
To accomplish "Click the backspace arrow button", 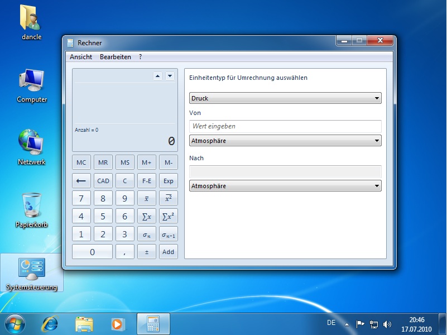I will pos(81,181).
